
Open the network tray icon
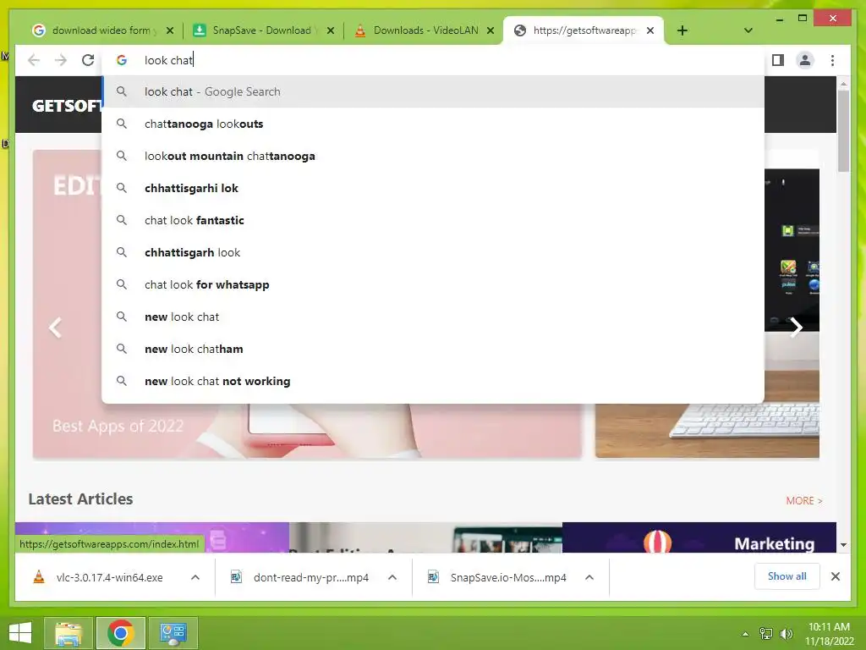pyautogui.click(x=766, y=634)
